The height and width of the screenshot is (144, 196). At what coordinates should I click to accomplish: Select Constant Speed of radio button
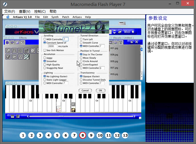tap(45, 43)
